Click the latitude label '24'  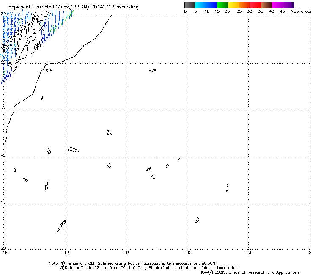pyautogui.click(x=3, y=157)
